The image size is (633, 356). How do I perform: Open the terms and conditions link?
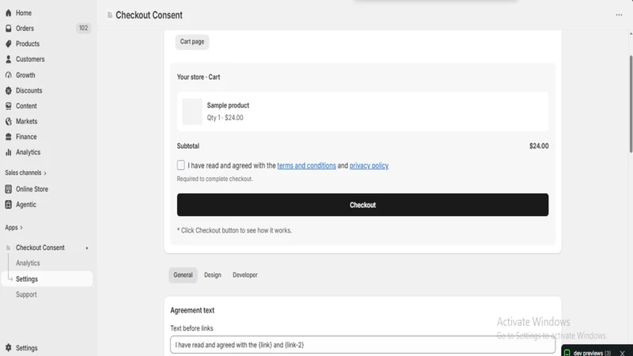tap(306, 165)
